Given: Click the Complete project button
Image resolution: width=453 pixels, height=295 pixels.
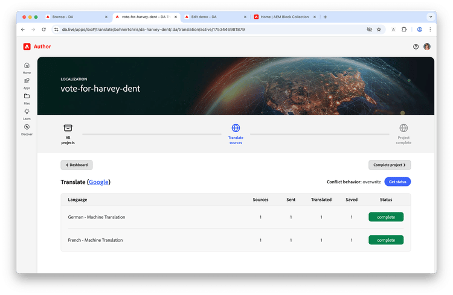Looking at the screenshot, I should [x=390, y=165].
